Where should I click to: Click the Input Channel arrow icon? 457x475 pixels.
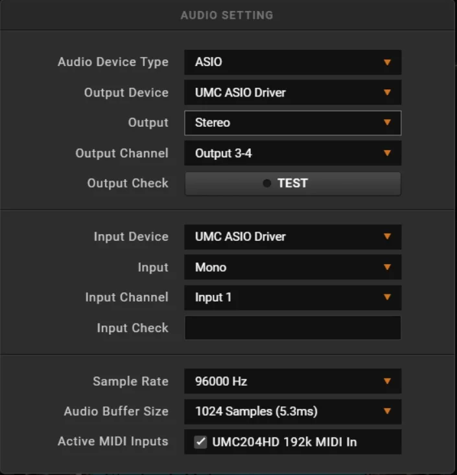click(x=387, y=298)
